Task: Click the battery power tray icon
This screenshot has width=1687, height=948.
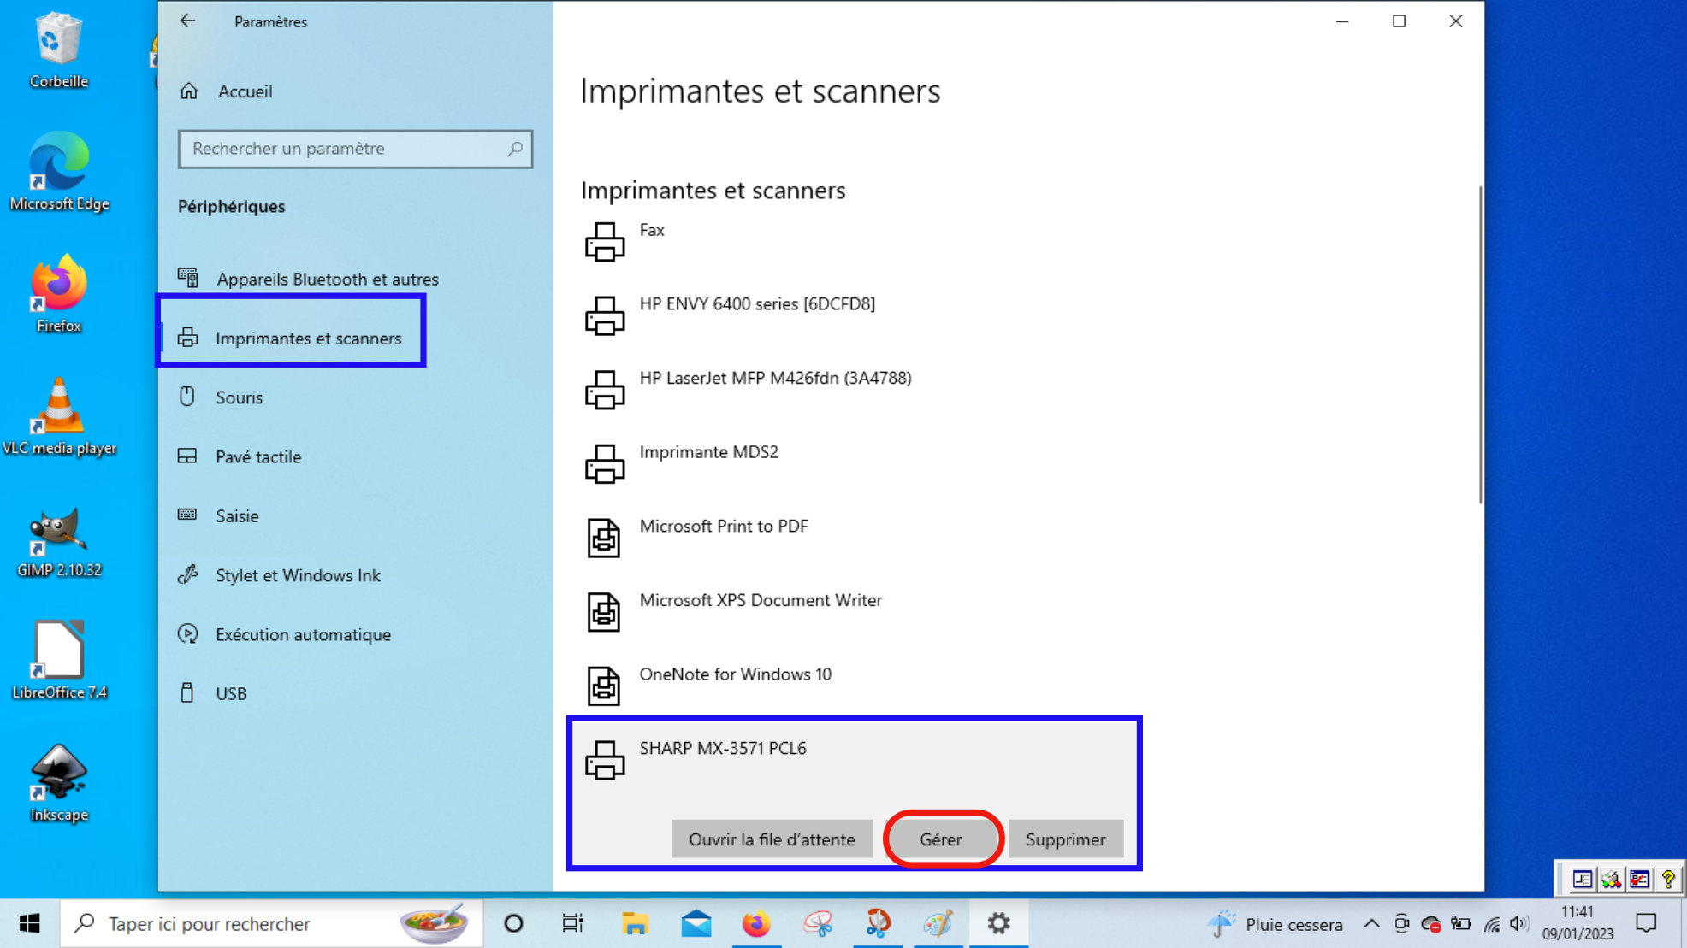Action: [x=1461, y=924]
